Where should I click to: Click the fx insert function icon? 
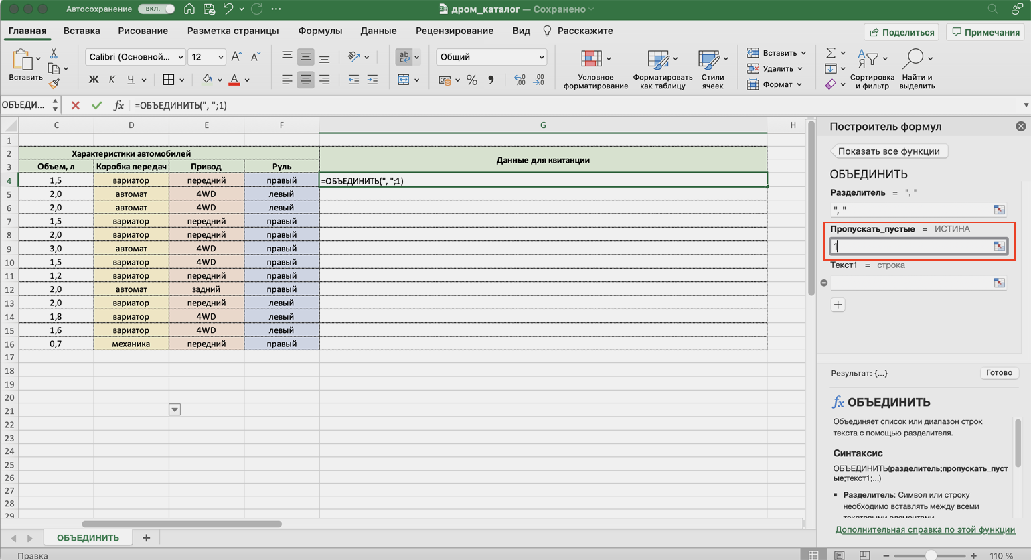(x=118, y=105)
